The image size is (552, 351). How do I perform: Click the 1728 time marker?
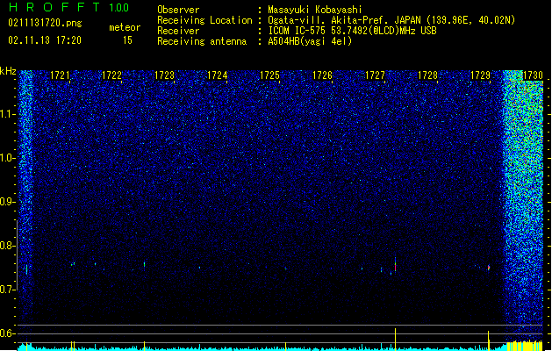[x=427, y=75]
